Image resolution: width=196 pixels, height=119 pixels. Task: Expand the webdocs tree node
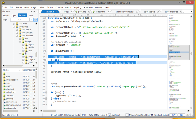coord(14,24)
